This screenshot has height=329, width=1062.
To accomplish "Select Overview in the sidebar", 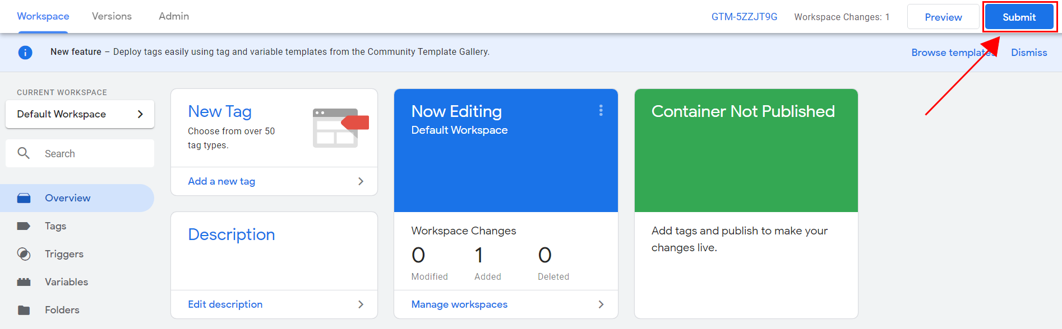I will (x=77, y=198).
